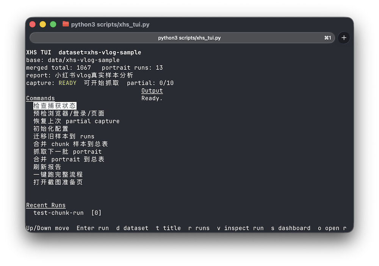Screen dimensions: 379x266
Task: Run the 一键跑完整流程 command
Action: [58, 174]
